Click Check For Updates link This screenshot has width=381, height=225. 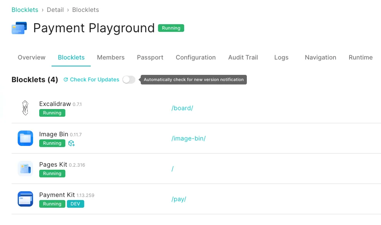(95, 79)
